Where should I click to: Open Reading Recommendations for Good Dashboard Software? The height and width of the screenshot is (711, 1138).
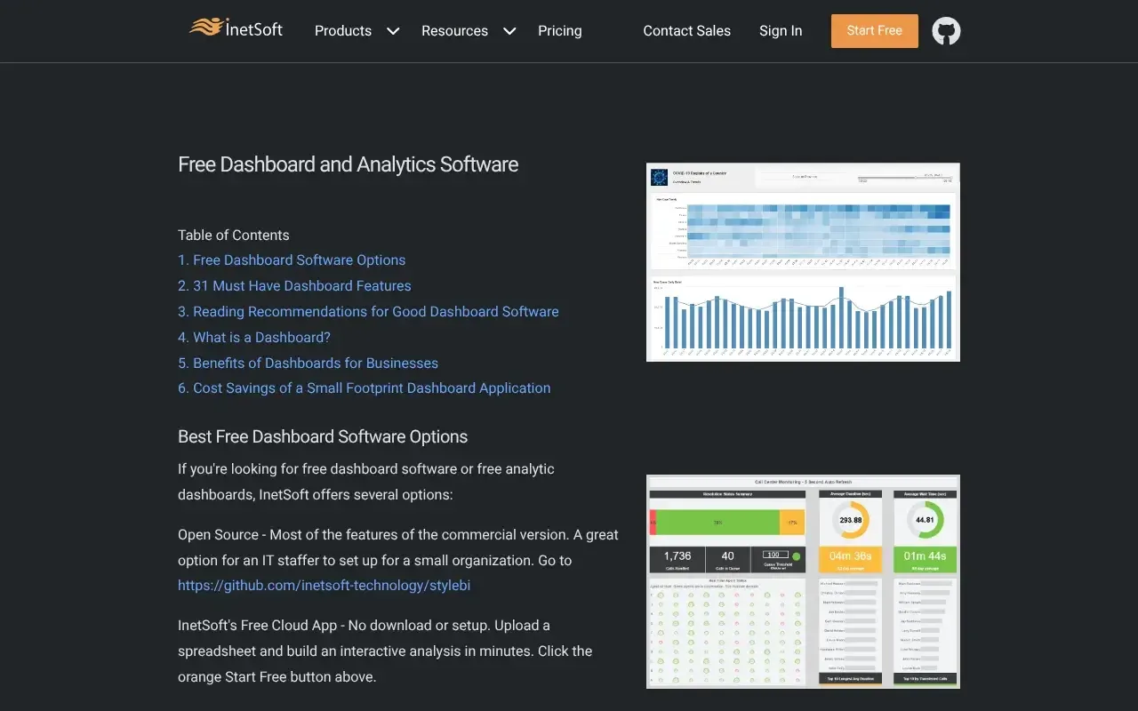click(x=368, y=311)
